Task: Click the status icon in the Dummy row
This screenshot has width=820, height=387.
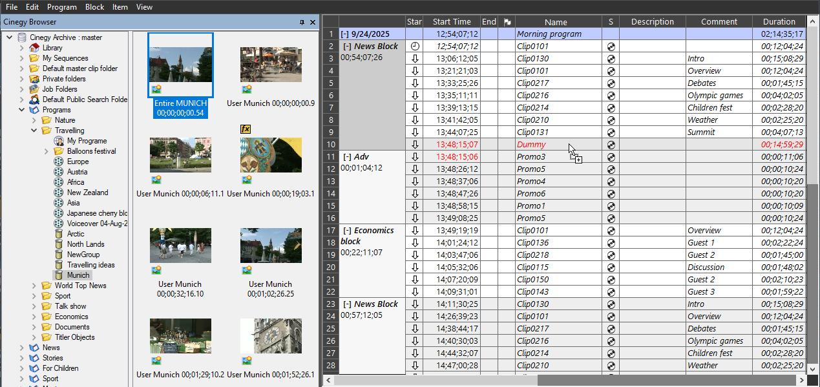Action: (x=611, y=145)
